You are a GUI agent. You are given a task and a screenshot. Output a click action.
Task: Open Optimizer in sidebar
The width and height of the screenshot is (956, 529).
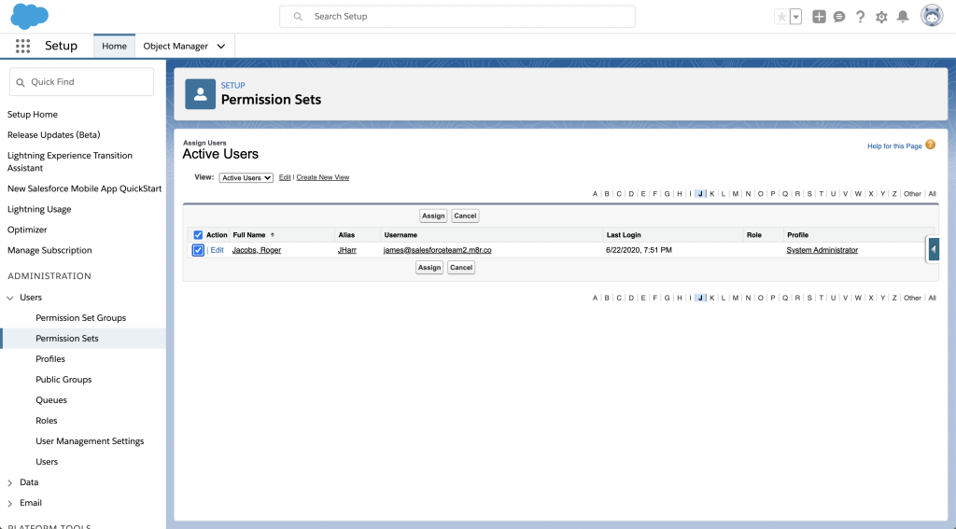tap(27, 230)
